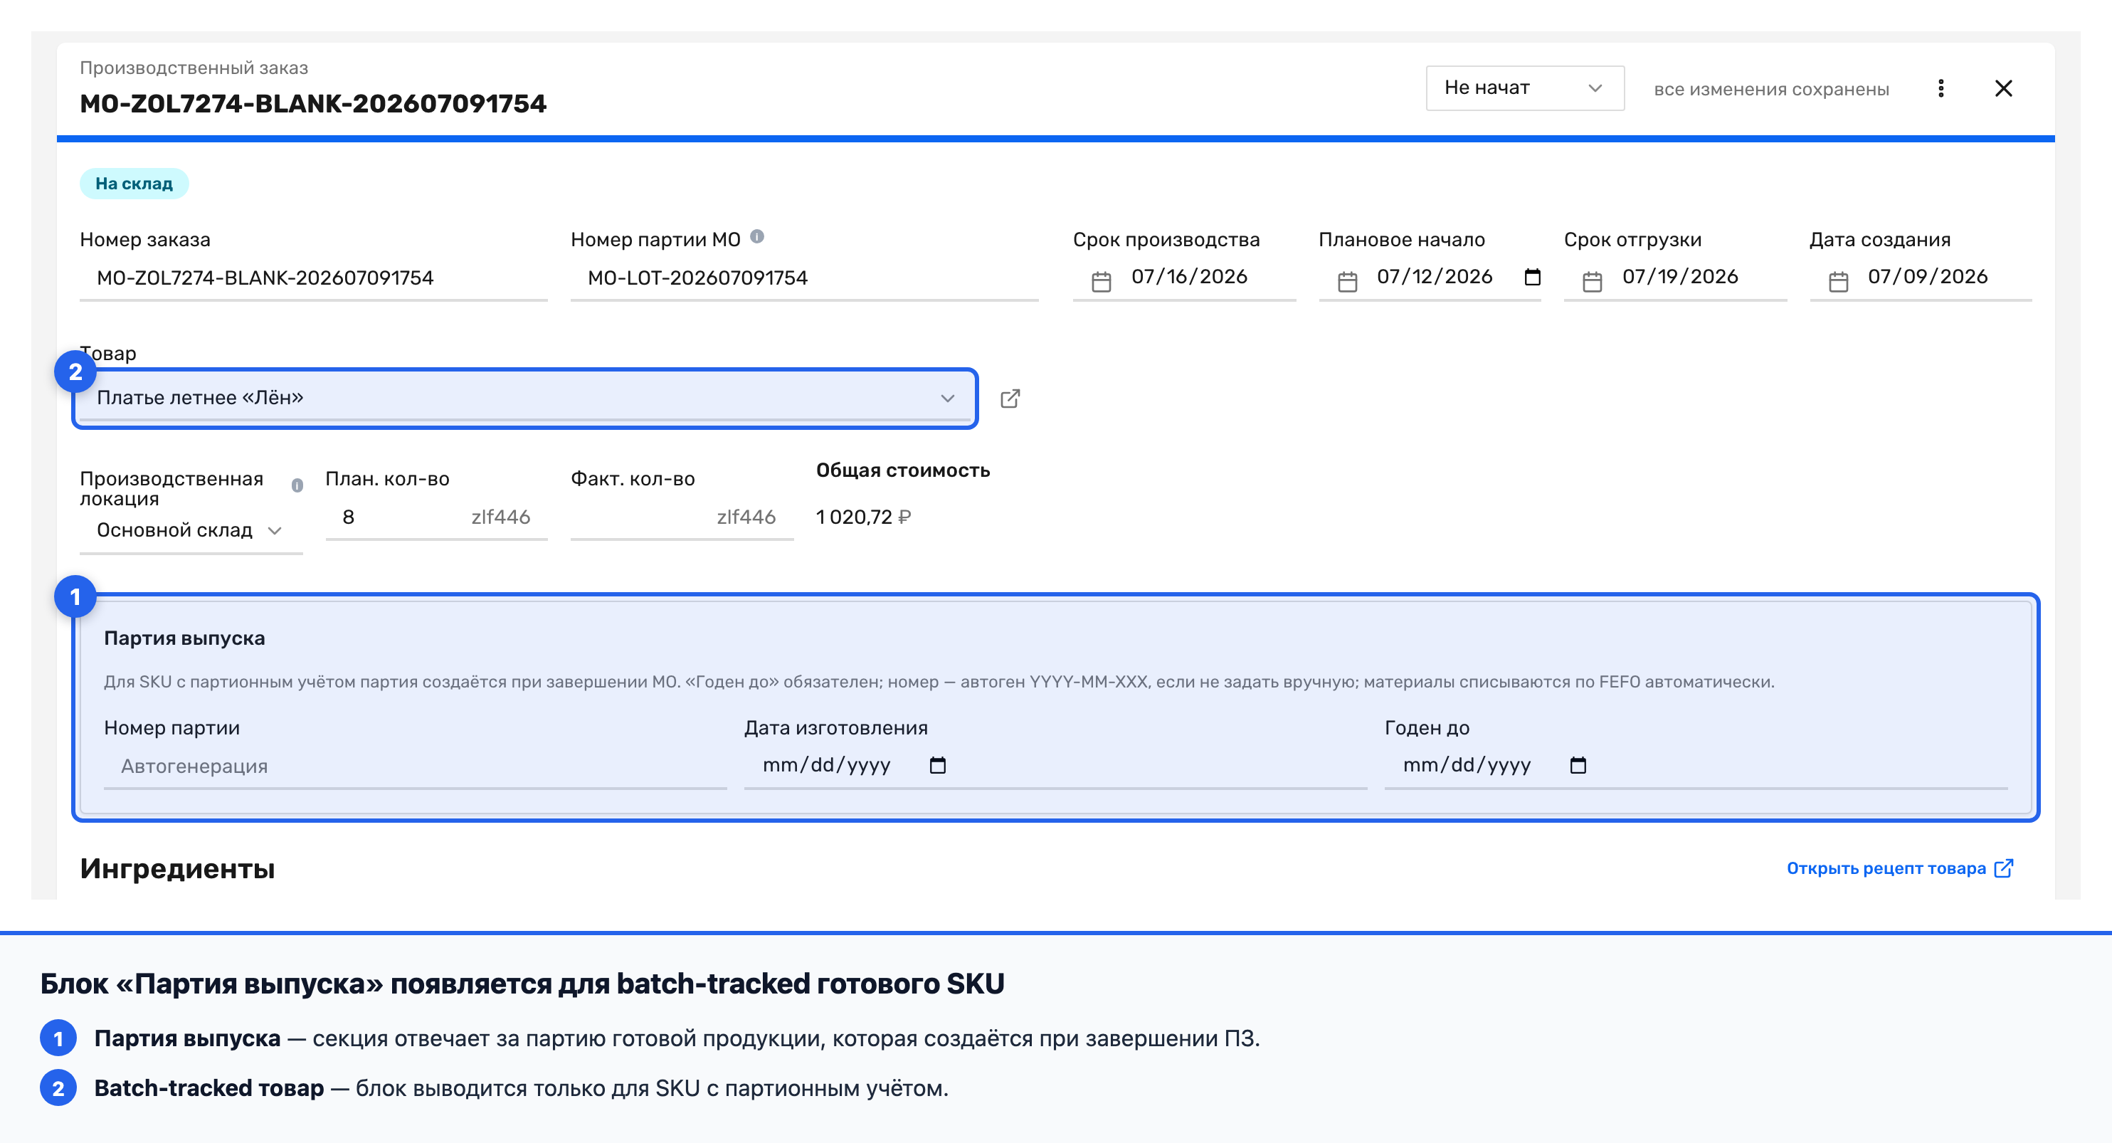Click the info icon beside 'Производственная локация'
Image resolution: width=2112 pixels, height=1143 pixels.
point(297,485)
